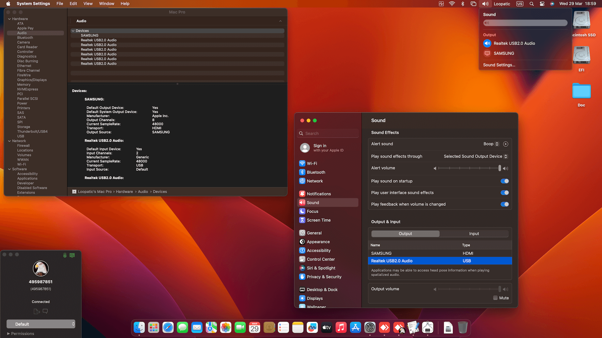This screenshot has width=602, height=338.
Task: Select Sound in the System Settings sidebar
Action: 327,202
